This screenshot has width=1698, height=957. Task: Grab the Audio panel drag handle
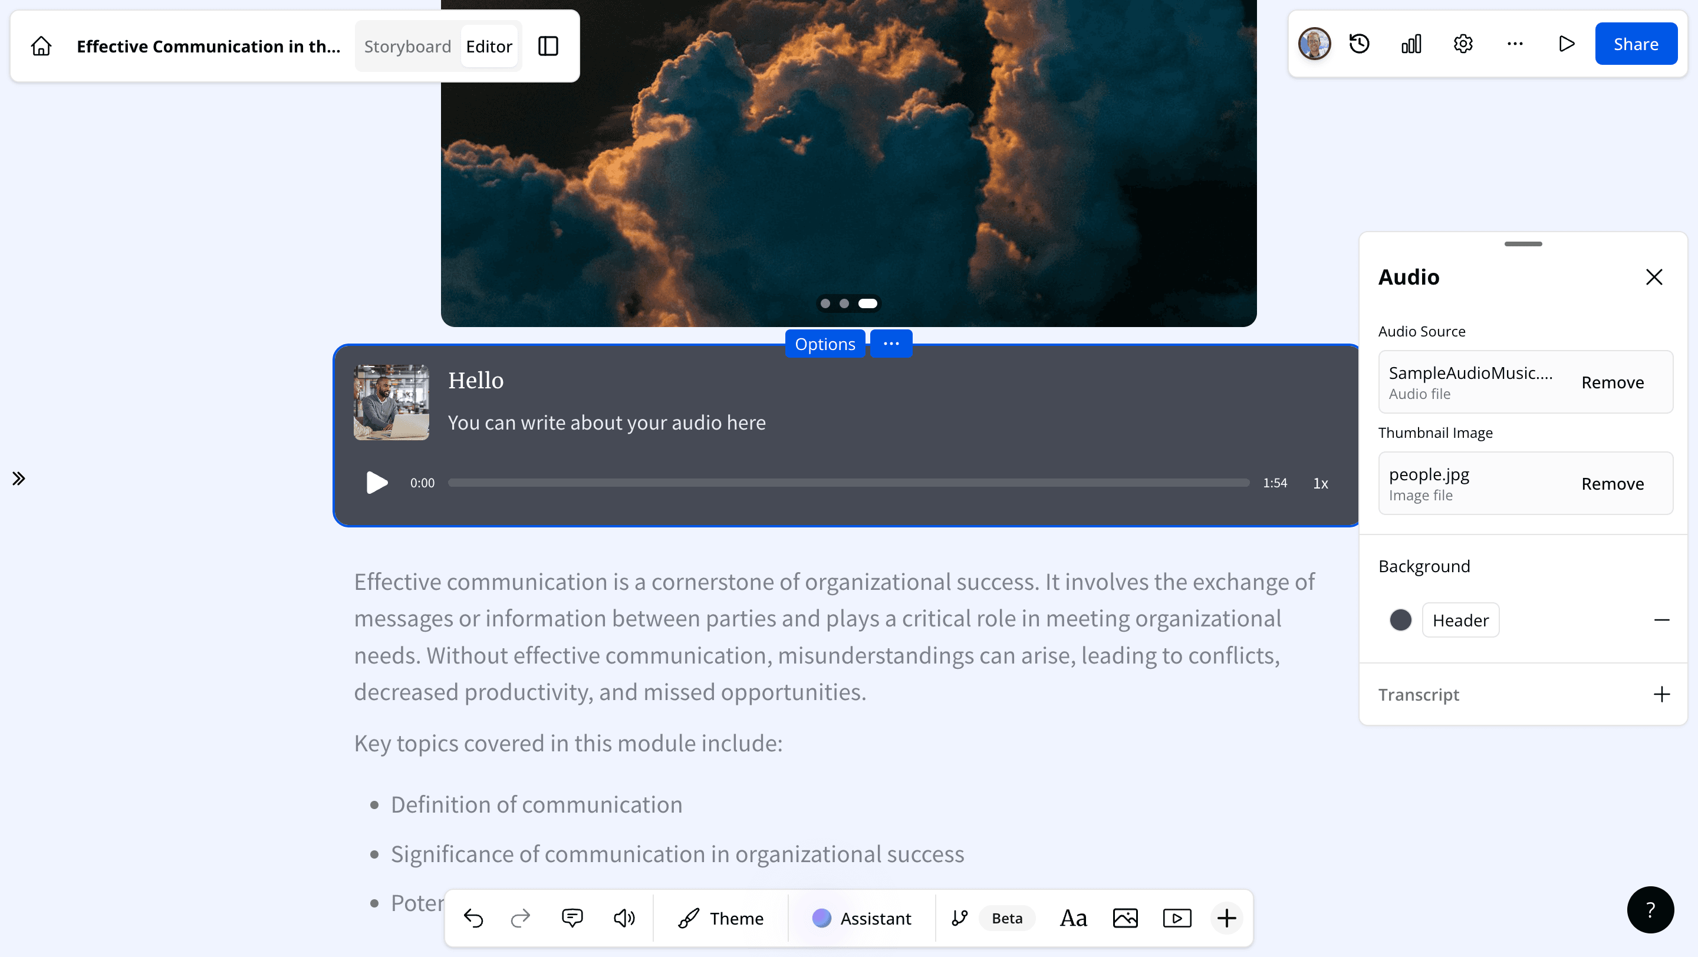1523,245
